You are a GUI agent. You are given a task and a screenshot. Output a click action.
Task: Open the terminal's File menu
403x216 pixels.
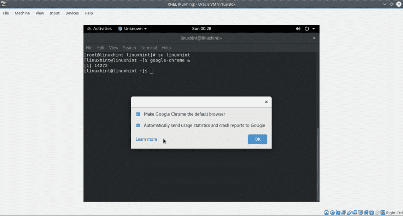(x=89, y=48)
